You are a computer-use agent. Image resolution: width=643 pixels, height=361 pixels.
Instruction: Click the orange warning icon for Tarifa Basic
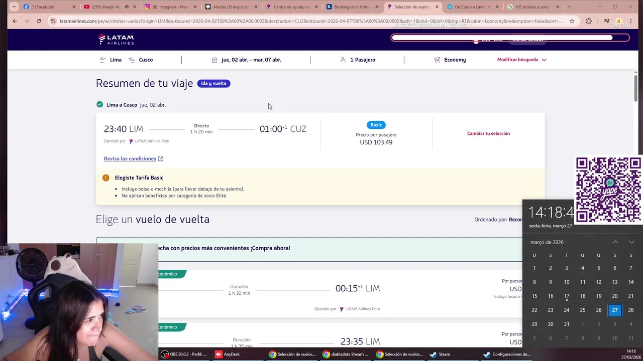[105, 177]
